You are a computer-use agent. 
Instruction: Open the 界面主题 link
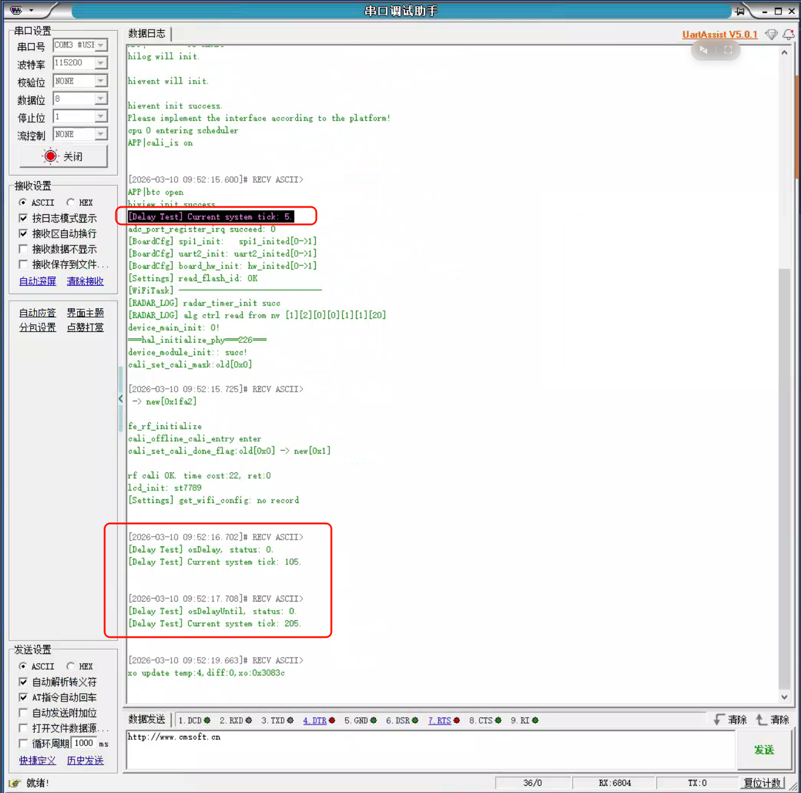[x=85, y=313]
